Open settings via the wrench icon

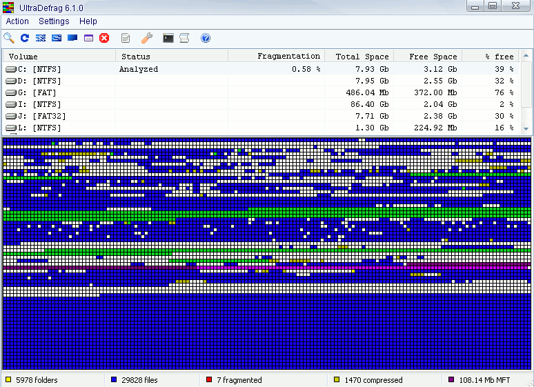click(147, 38)
